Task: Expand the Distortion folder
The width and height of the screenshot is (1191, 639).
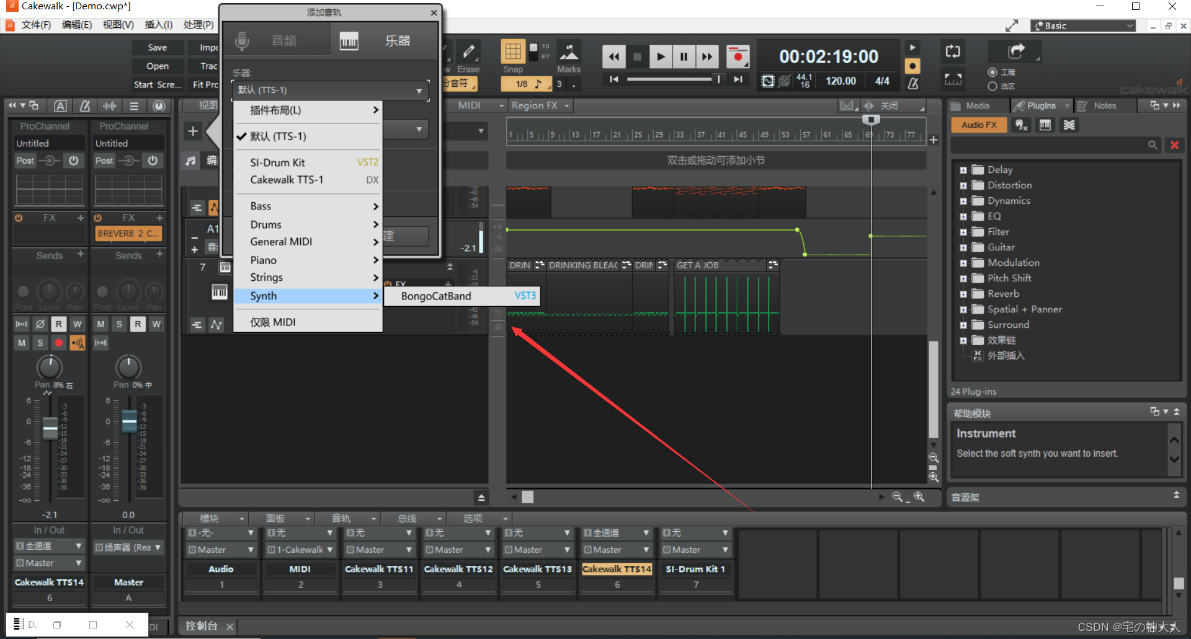Action: 963,185
